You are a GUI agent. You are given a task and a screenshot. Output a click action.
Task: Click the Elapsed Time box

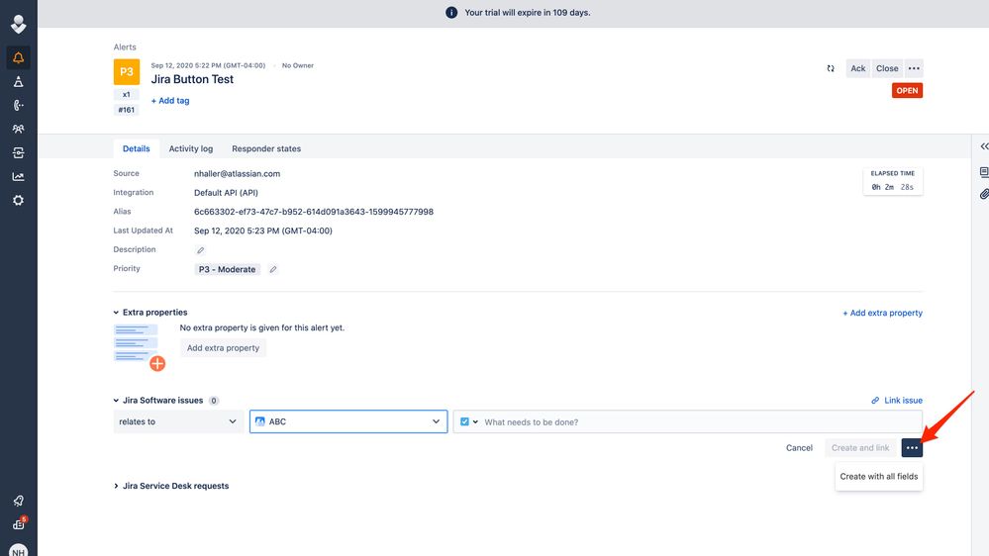[893, 181]
